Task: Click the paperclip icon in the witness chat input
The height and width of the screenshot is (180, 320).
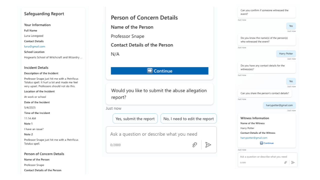Action: [286, 162]
